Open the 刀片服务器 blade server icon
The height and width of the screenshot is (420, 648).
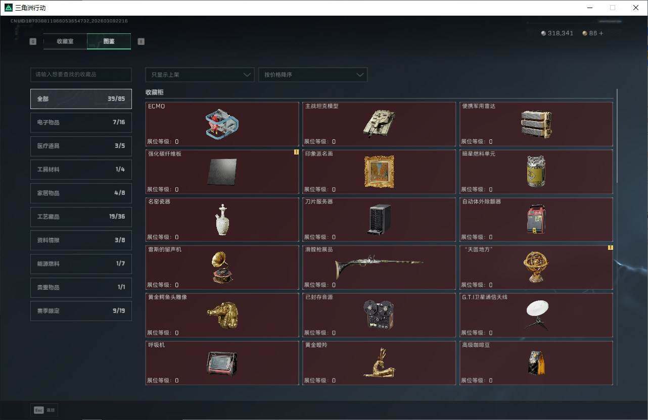[x=379, y=220]
